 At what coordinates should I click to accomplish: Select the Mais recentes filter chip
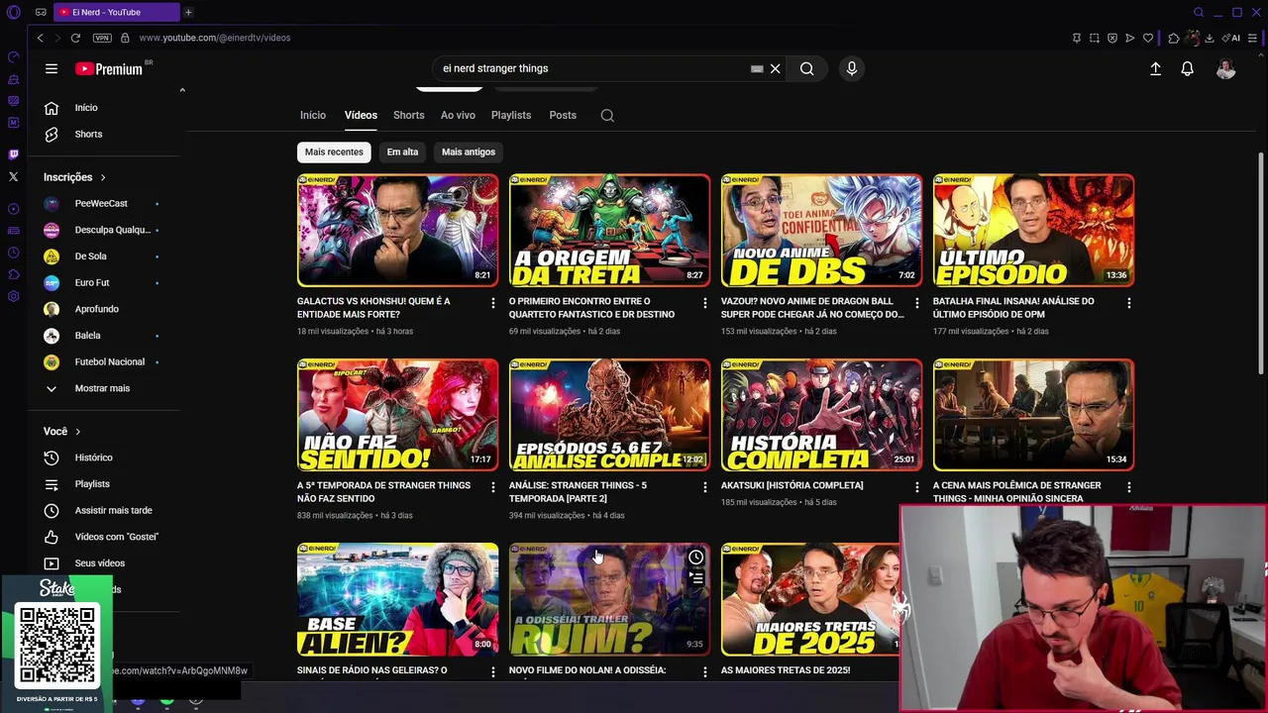point(334,152)
